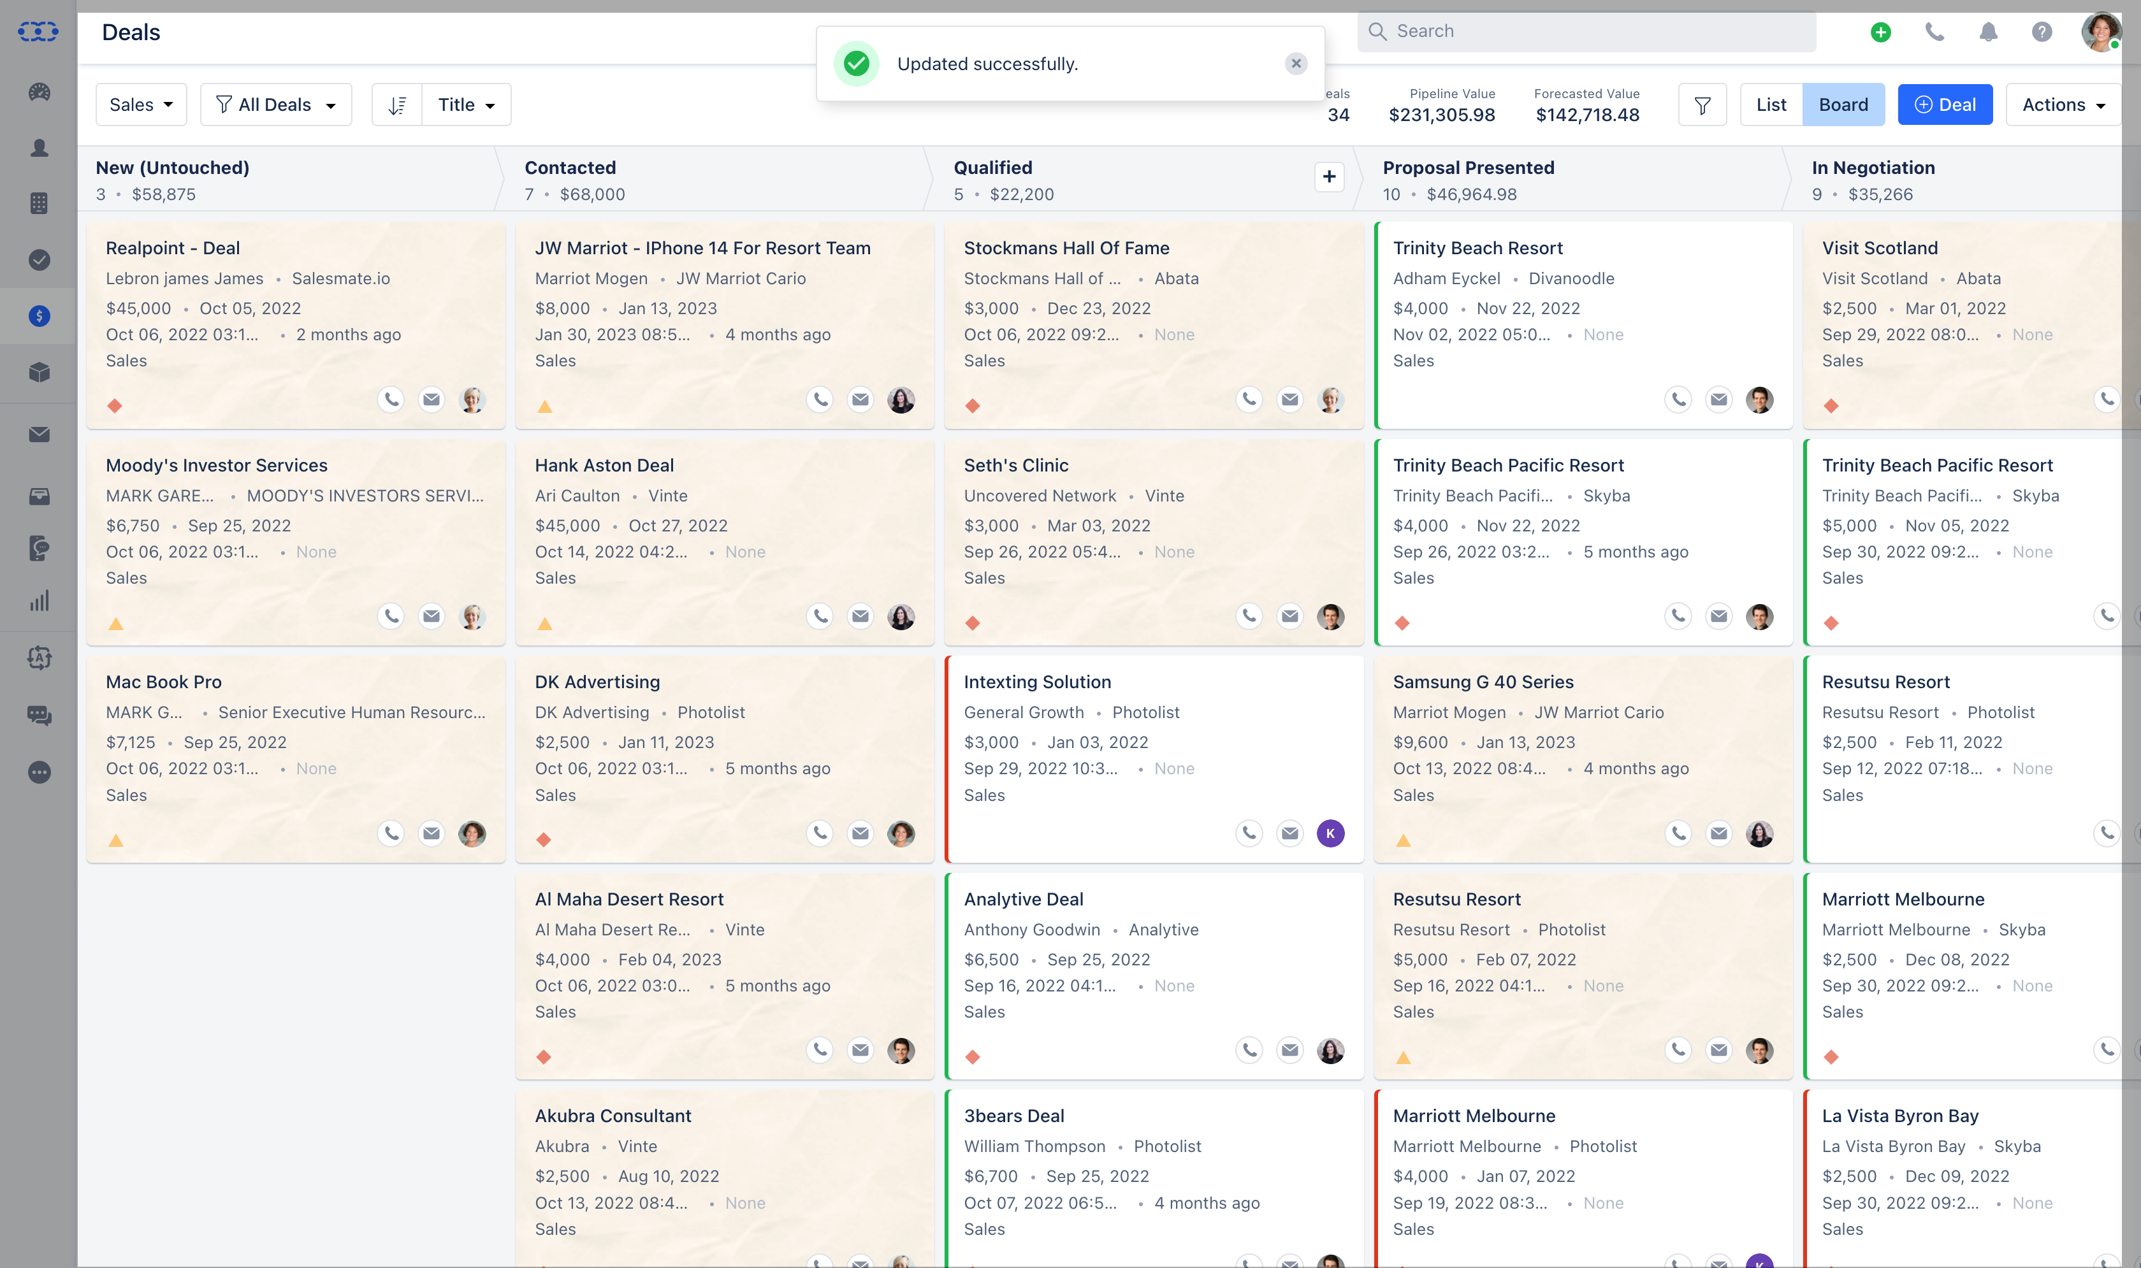Open the All Deals filter dropdown

point(276,105)
